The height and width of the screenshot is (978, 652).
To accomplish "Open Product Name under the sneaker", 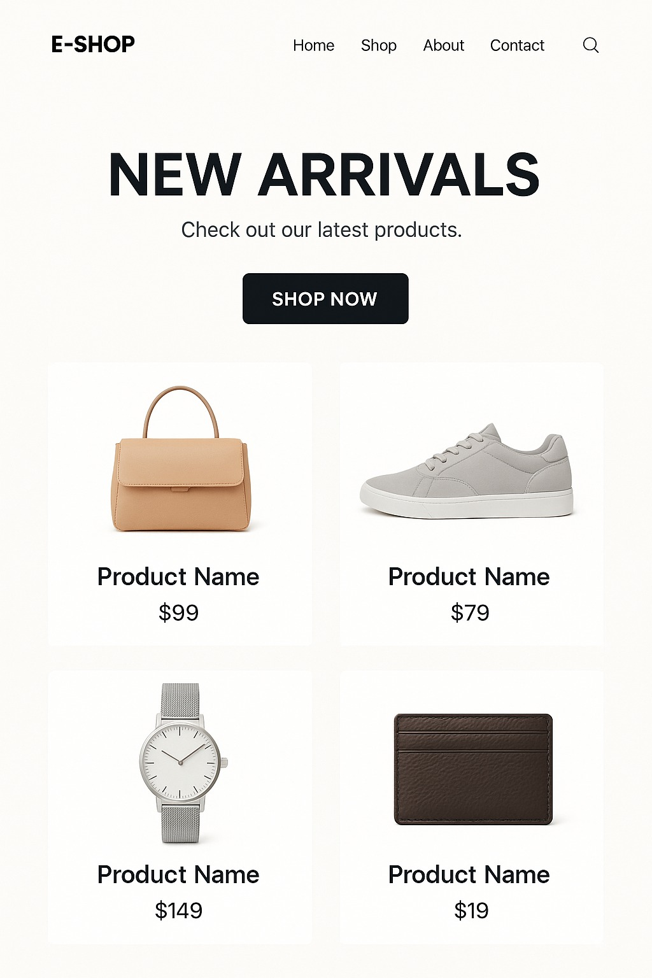I will click(x=469, y=577).
